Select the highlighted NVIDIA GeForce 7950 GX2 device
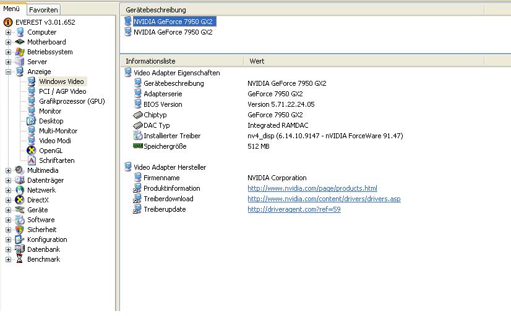 173,22
